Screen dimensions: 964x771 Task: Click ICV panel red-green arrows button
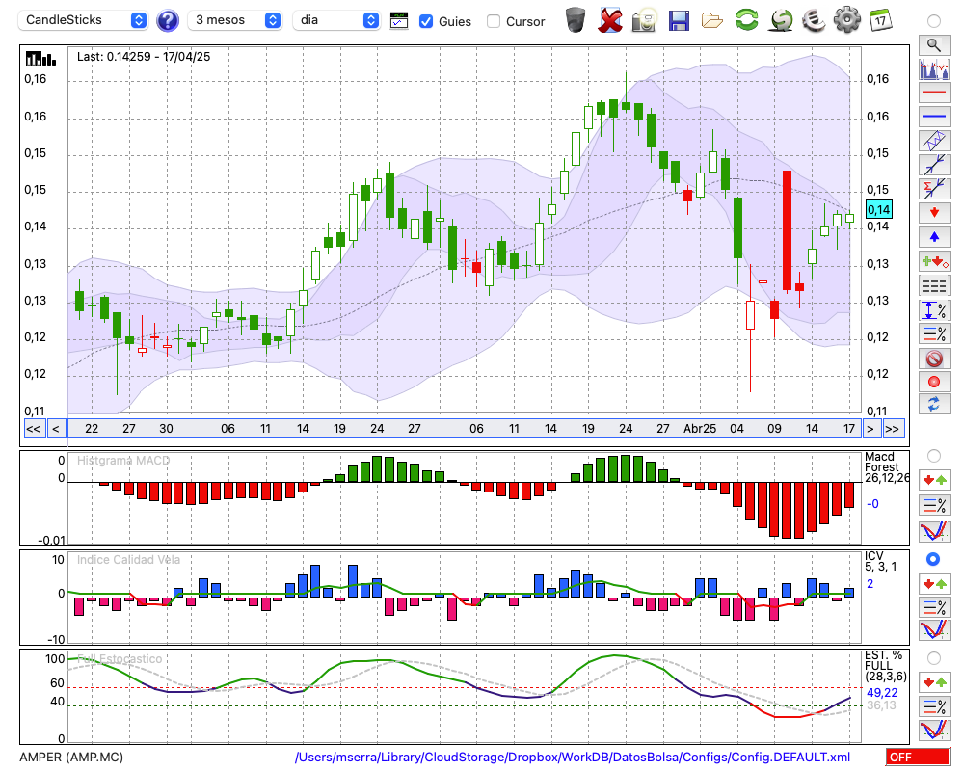934,583
